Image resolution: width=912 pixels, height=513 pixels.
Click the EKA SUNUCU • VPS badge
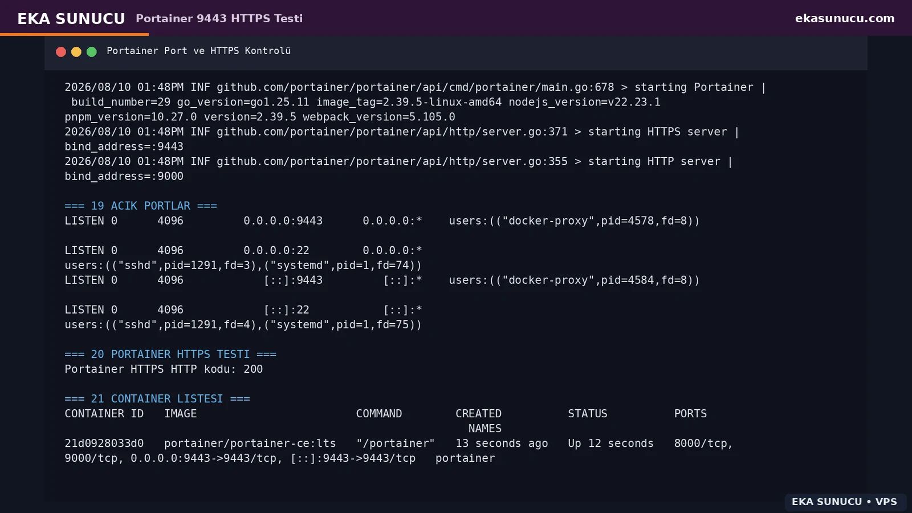click(844, 502)
